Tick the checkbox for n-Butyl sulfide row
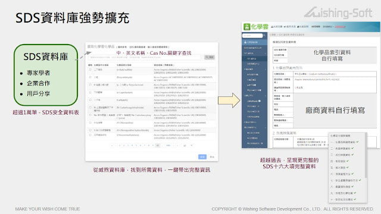 (90, 70)
